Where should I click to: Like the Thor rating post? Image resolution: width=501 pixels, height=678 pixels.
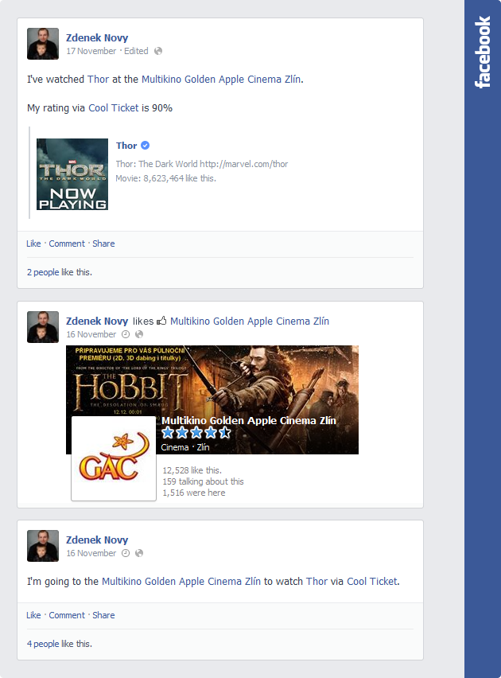[x=33, y=244]
